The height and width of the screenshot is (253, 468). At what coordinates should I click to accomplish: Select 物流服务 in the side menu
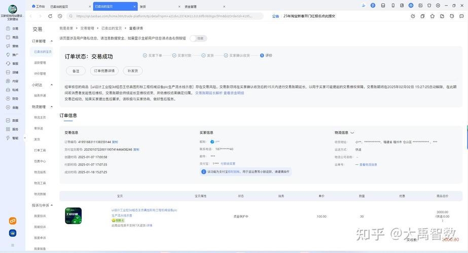[40, 172]
